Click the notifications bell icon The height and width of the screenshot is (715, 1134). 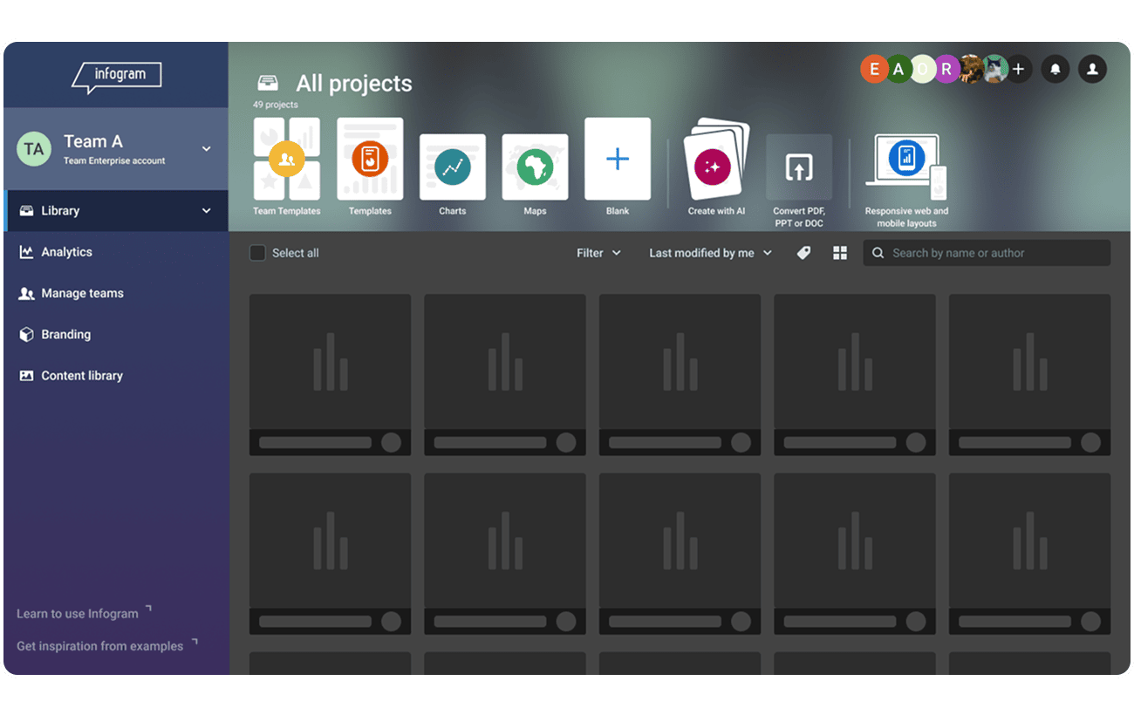pos(1055,69)
